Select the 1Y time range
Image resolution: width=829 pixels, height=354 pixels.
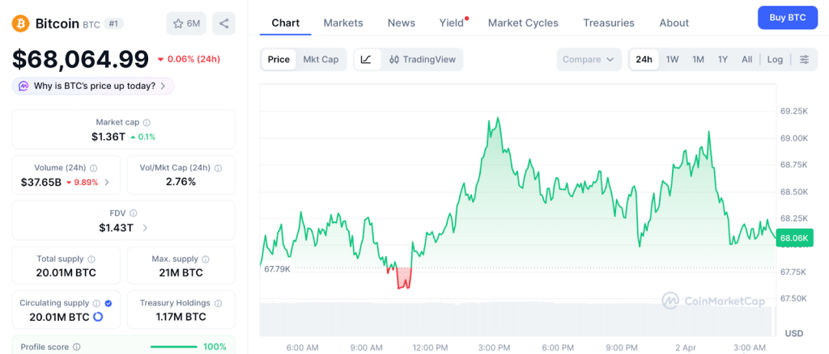pos(722,59)
